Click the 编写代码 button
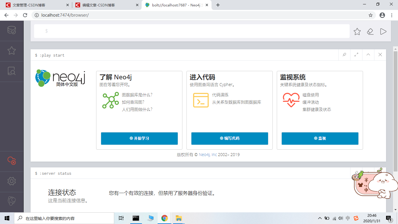This screenshot has width=398, height=224. (x=230, y=138)
